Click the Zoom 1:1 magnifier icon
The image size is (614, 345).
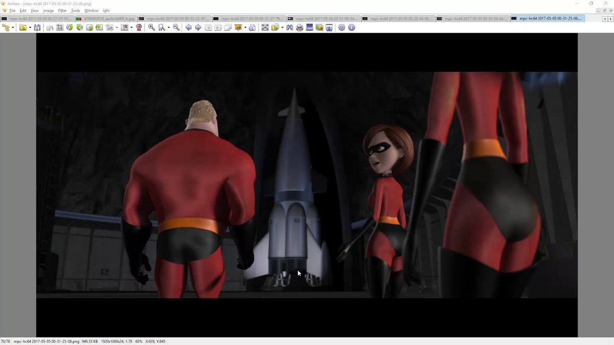[162, 28]
